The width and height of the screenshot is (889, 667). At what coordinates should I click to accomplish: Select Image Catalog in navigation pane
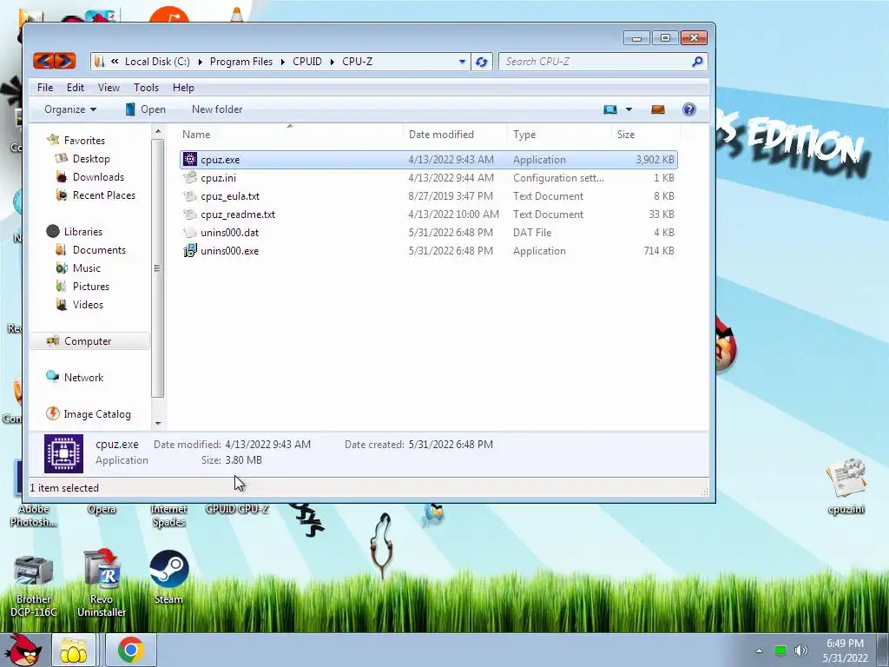tap(97, 414)
